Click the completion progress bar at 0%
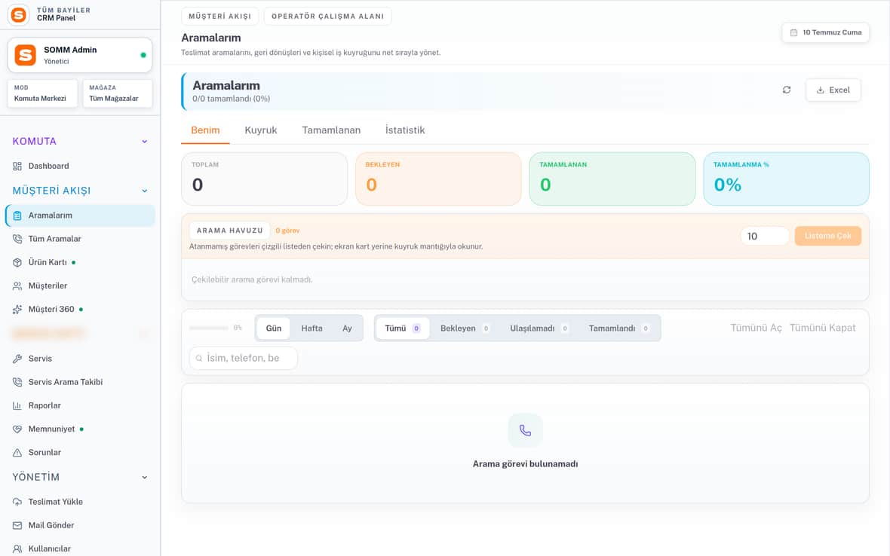The image size is (890, 556). [x=209, y=328]
